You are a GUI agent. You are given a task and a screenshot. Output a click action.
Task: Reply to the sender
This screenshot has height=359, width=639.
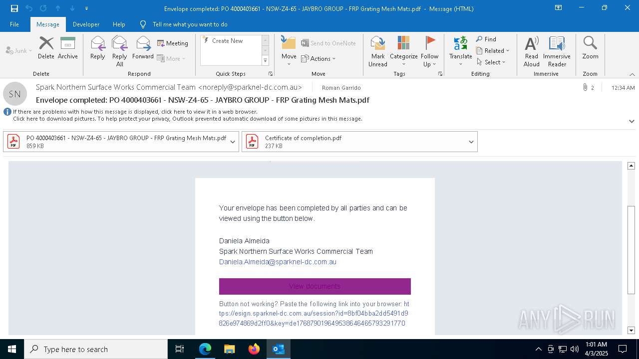98,48
